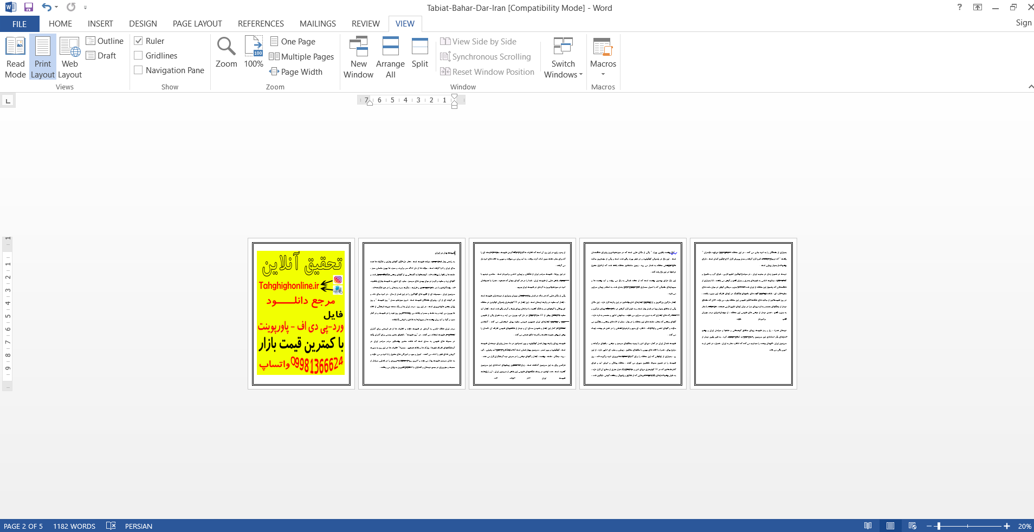Open the Zoom dialog magnifier

click(226, 52)
